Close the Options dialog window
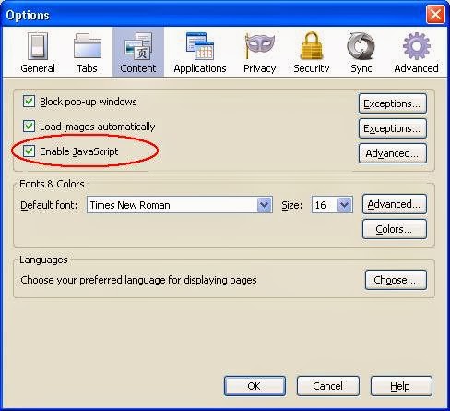The height and width of the screenshot is (411, 450). 435,15
